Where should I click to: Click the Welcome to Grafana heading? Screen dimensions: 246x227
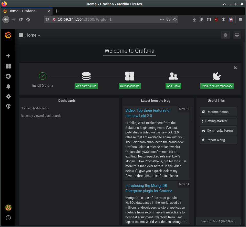pyautogui.click(x=129, y=51)
